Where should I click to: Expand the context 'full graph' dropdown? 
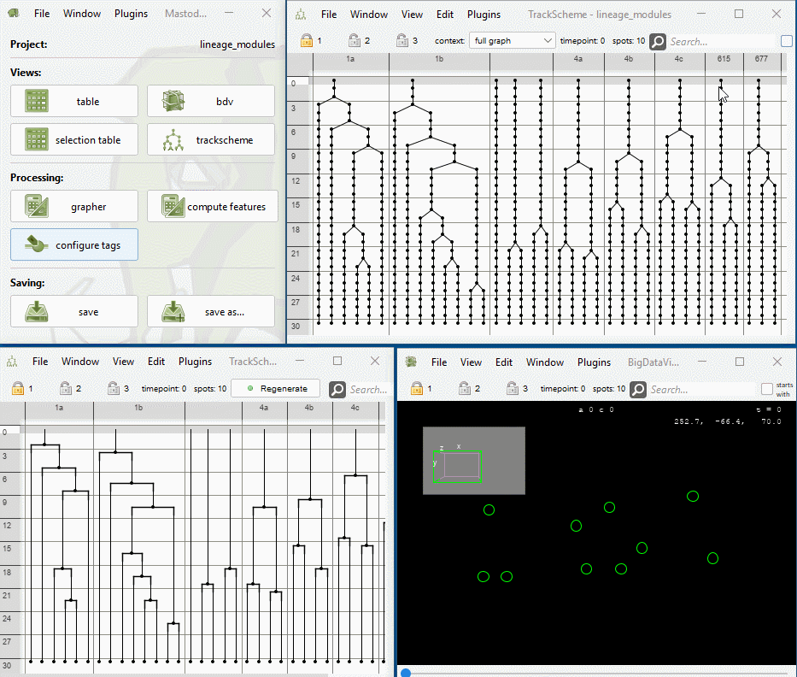(512, 41)
